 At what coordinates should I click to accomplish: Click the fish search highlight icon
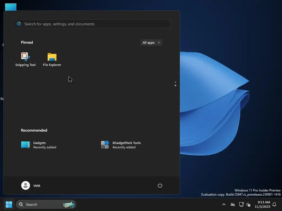point(69,204)
